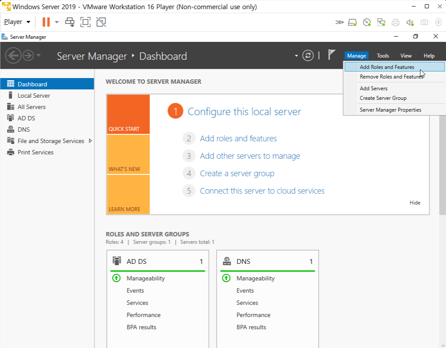Image resolution: width=446 pixels, height=348 pixels.
Task: Open the breadcrumb dropdown arrow before refresh
Action: (x=296, y=56)
